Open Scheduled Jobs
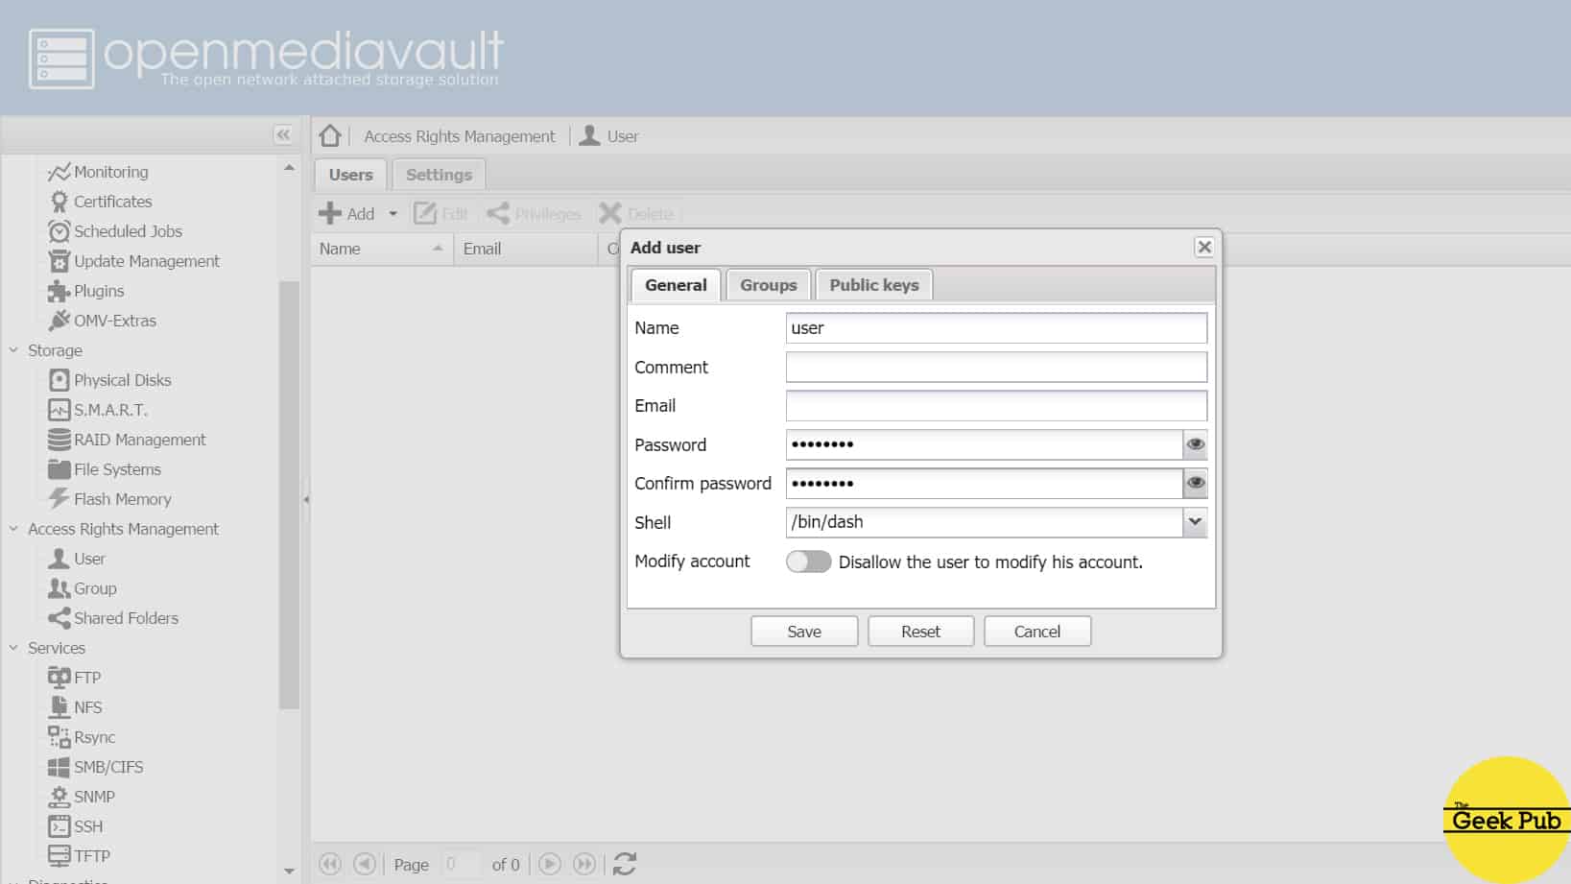The width and height of the screenshot is (1571, 884). point(115,231)
